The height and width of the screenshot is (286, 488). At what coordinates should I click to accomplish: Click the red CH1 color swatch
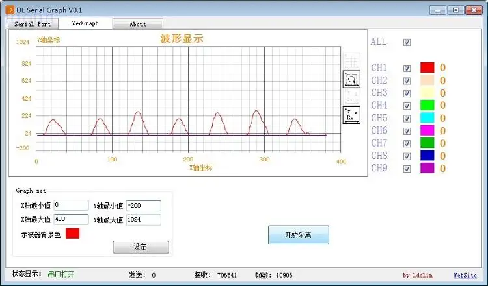pyautogui.click(x=427, y=67)
